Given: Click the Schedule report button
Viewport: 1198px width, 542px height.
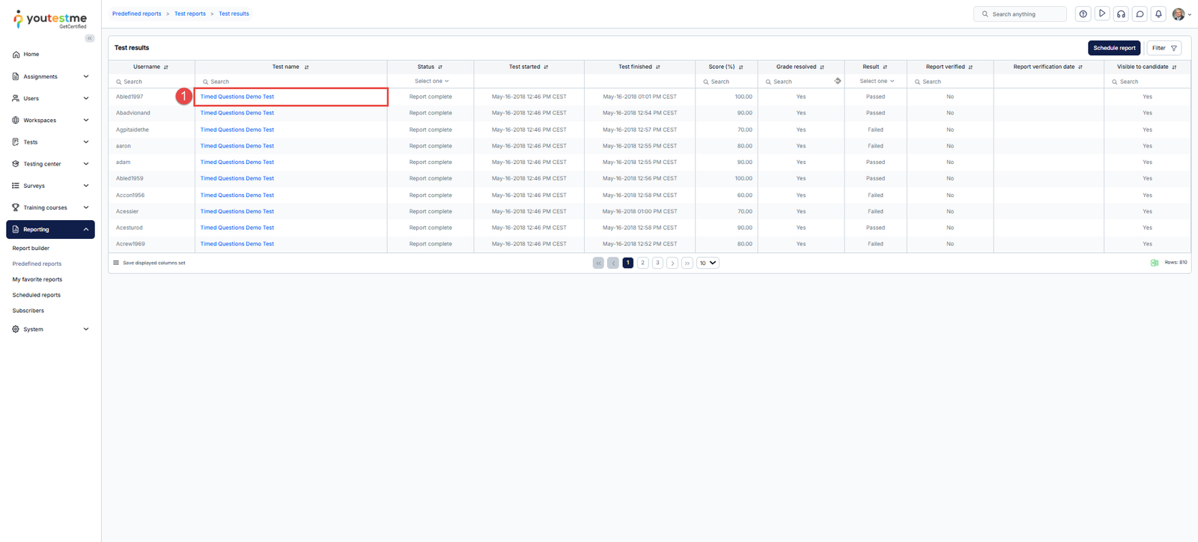Looking at the screenshot, I should pyautogui.click(x=1113, y=48).
